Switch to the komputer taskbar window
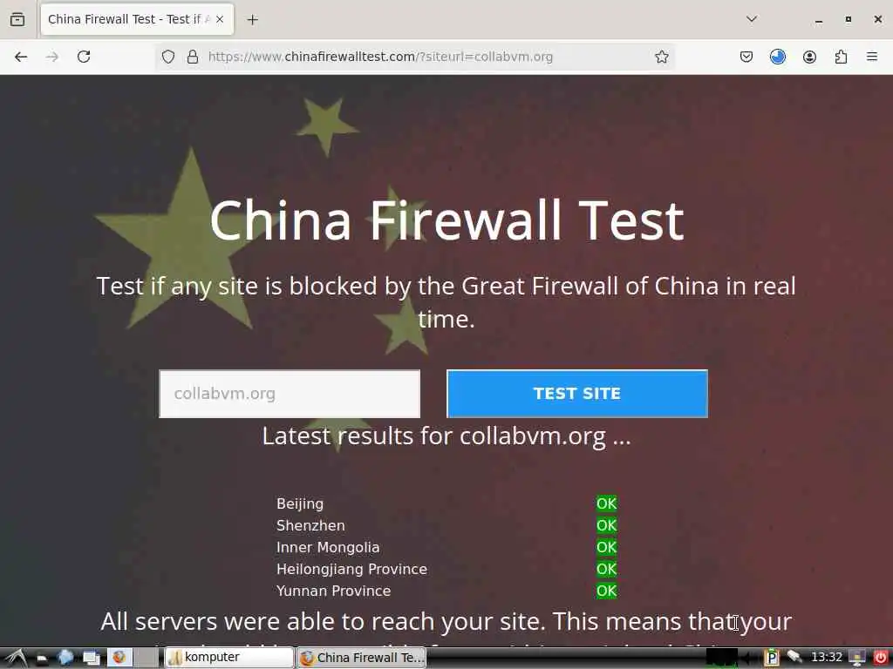Screen dimensions: 893x669 point(228,658)
